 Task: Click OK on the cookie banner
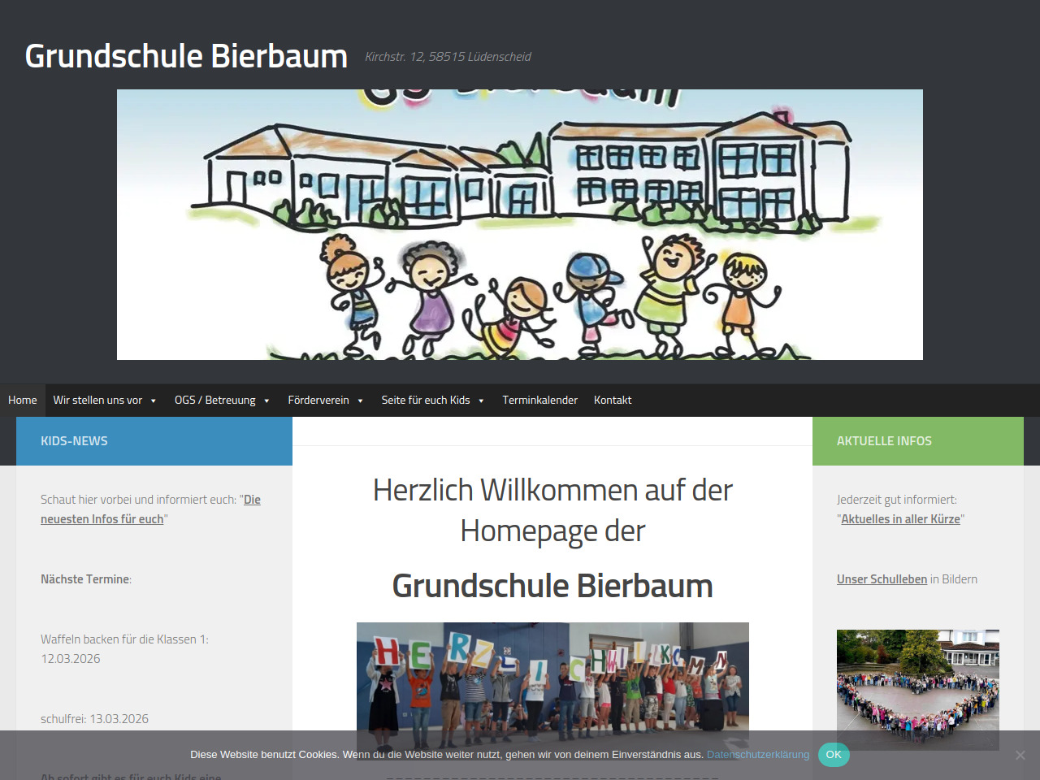tap(834, 755)
